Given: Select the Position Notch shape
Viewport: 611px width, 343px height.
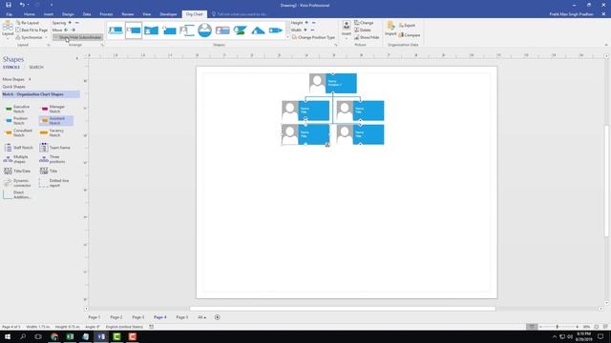Looking at the screenshot, I should [19, 121].
